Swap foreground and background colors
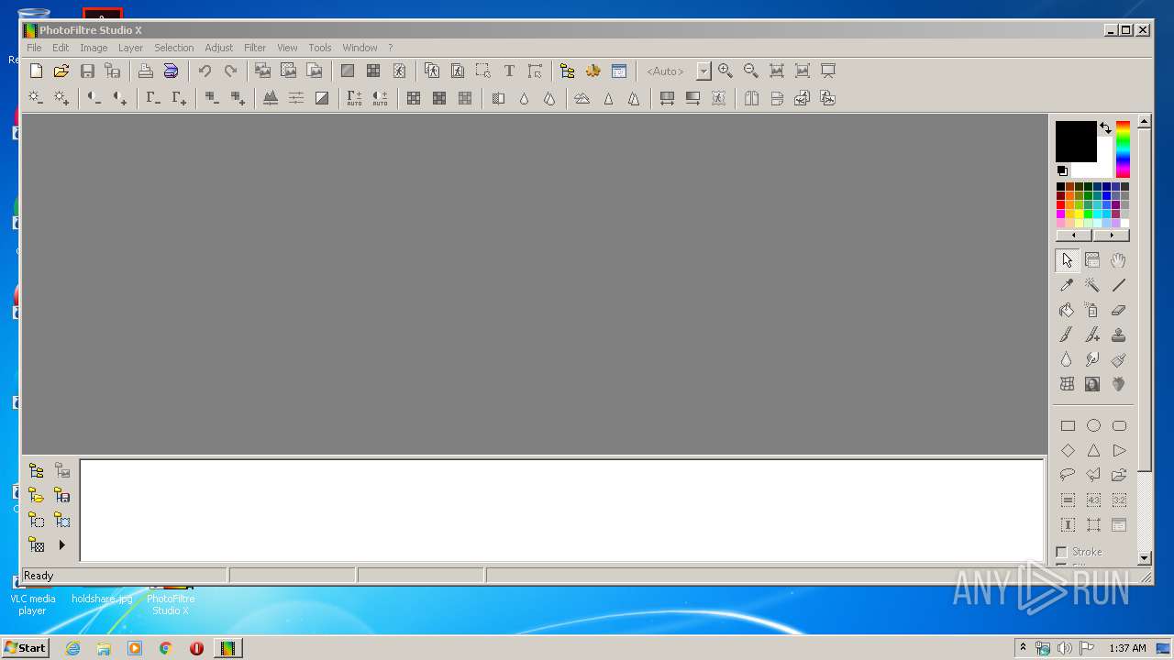This screenshot has width=1174, height=660. pos(1105,128)
